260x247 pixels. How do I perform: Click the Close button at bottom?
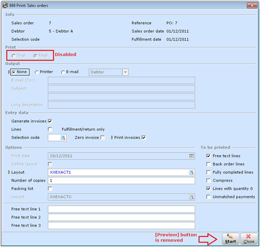(x=249, y=239)
